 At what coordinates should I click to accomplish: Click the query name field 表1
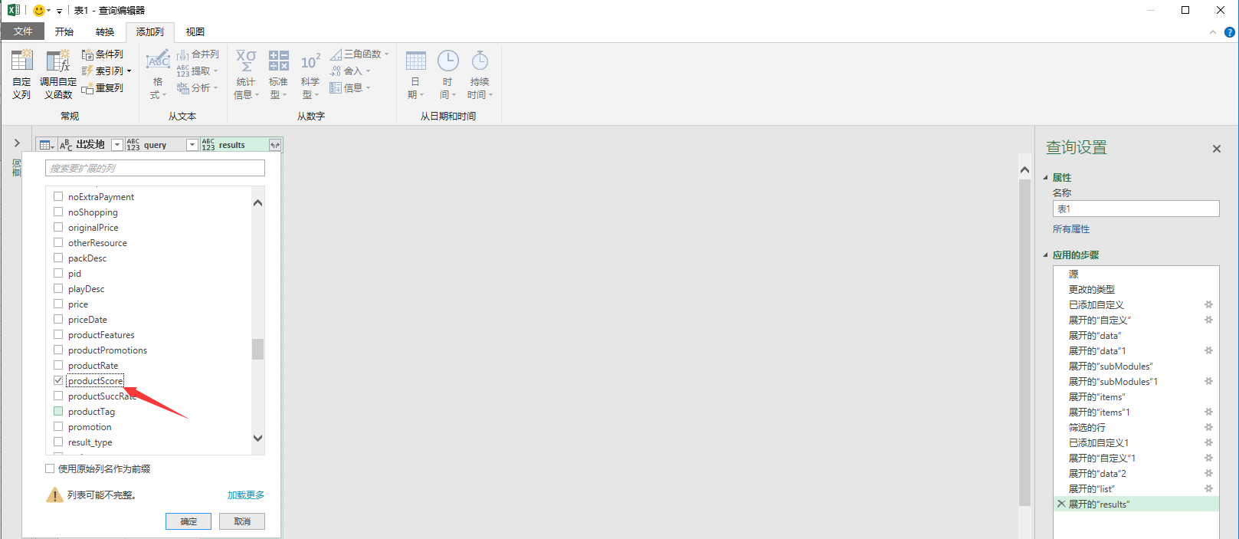point(1136,209)
